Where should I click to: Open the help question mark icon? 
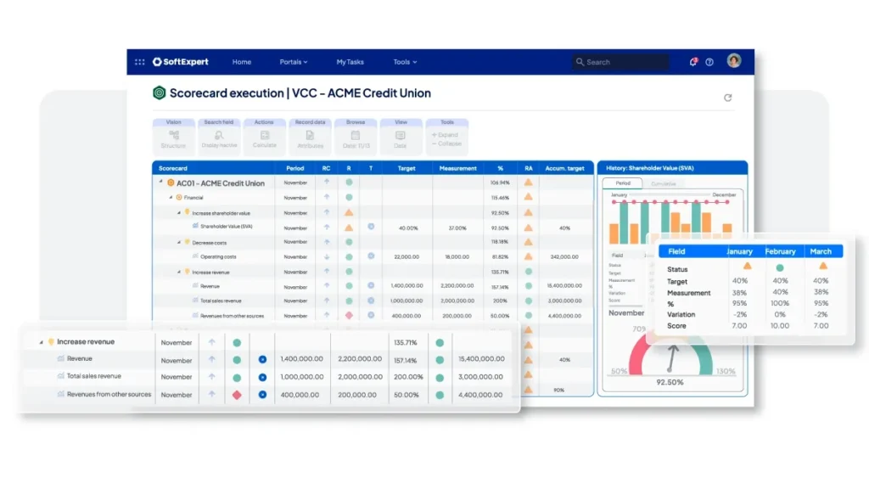(x=709, y=62)
